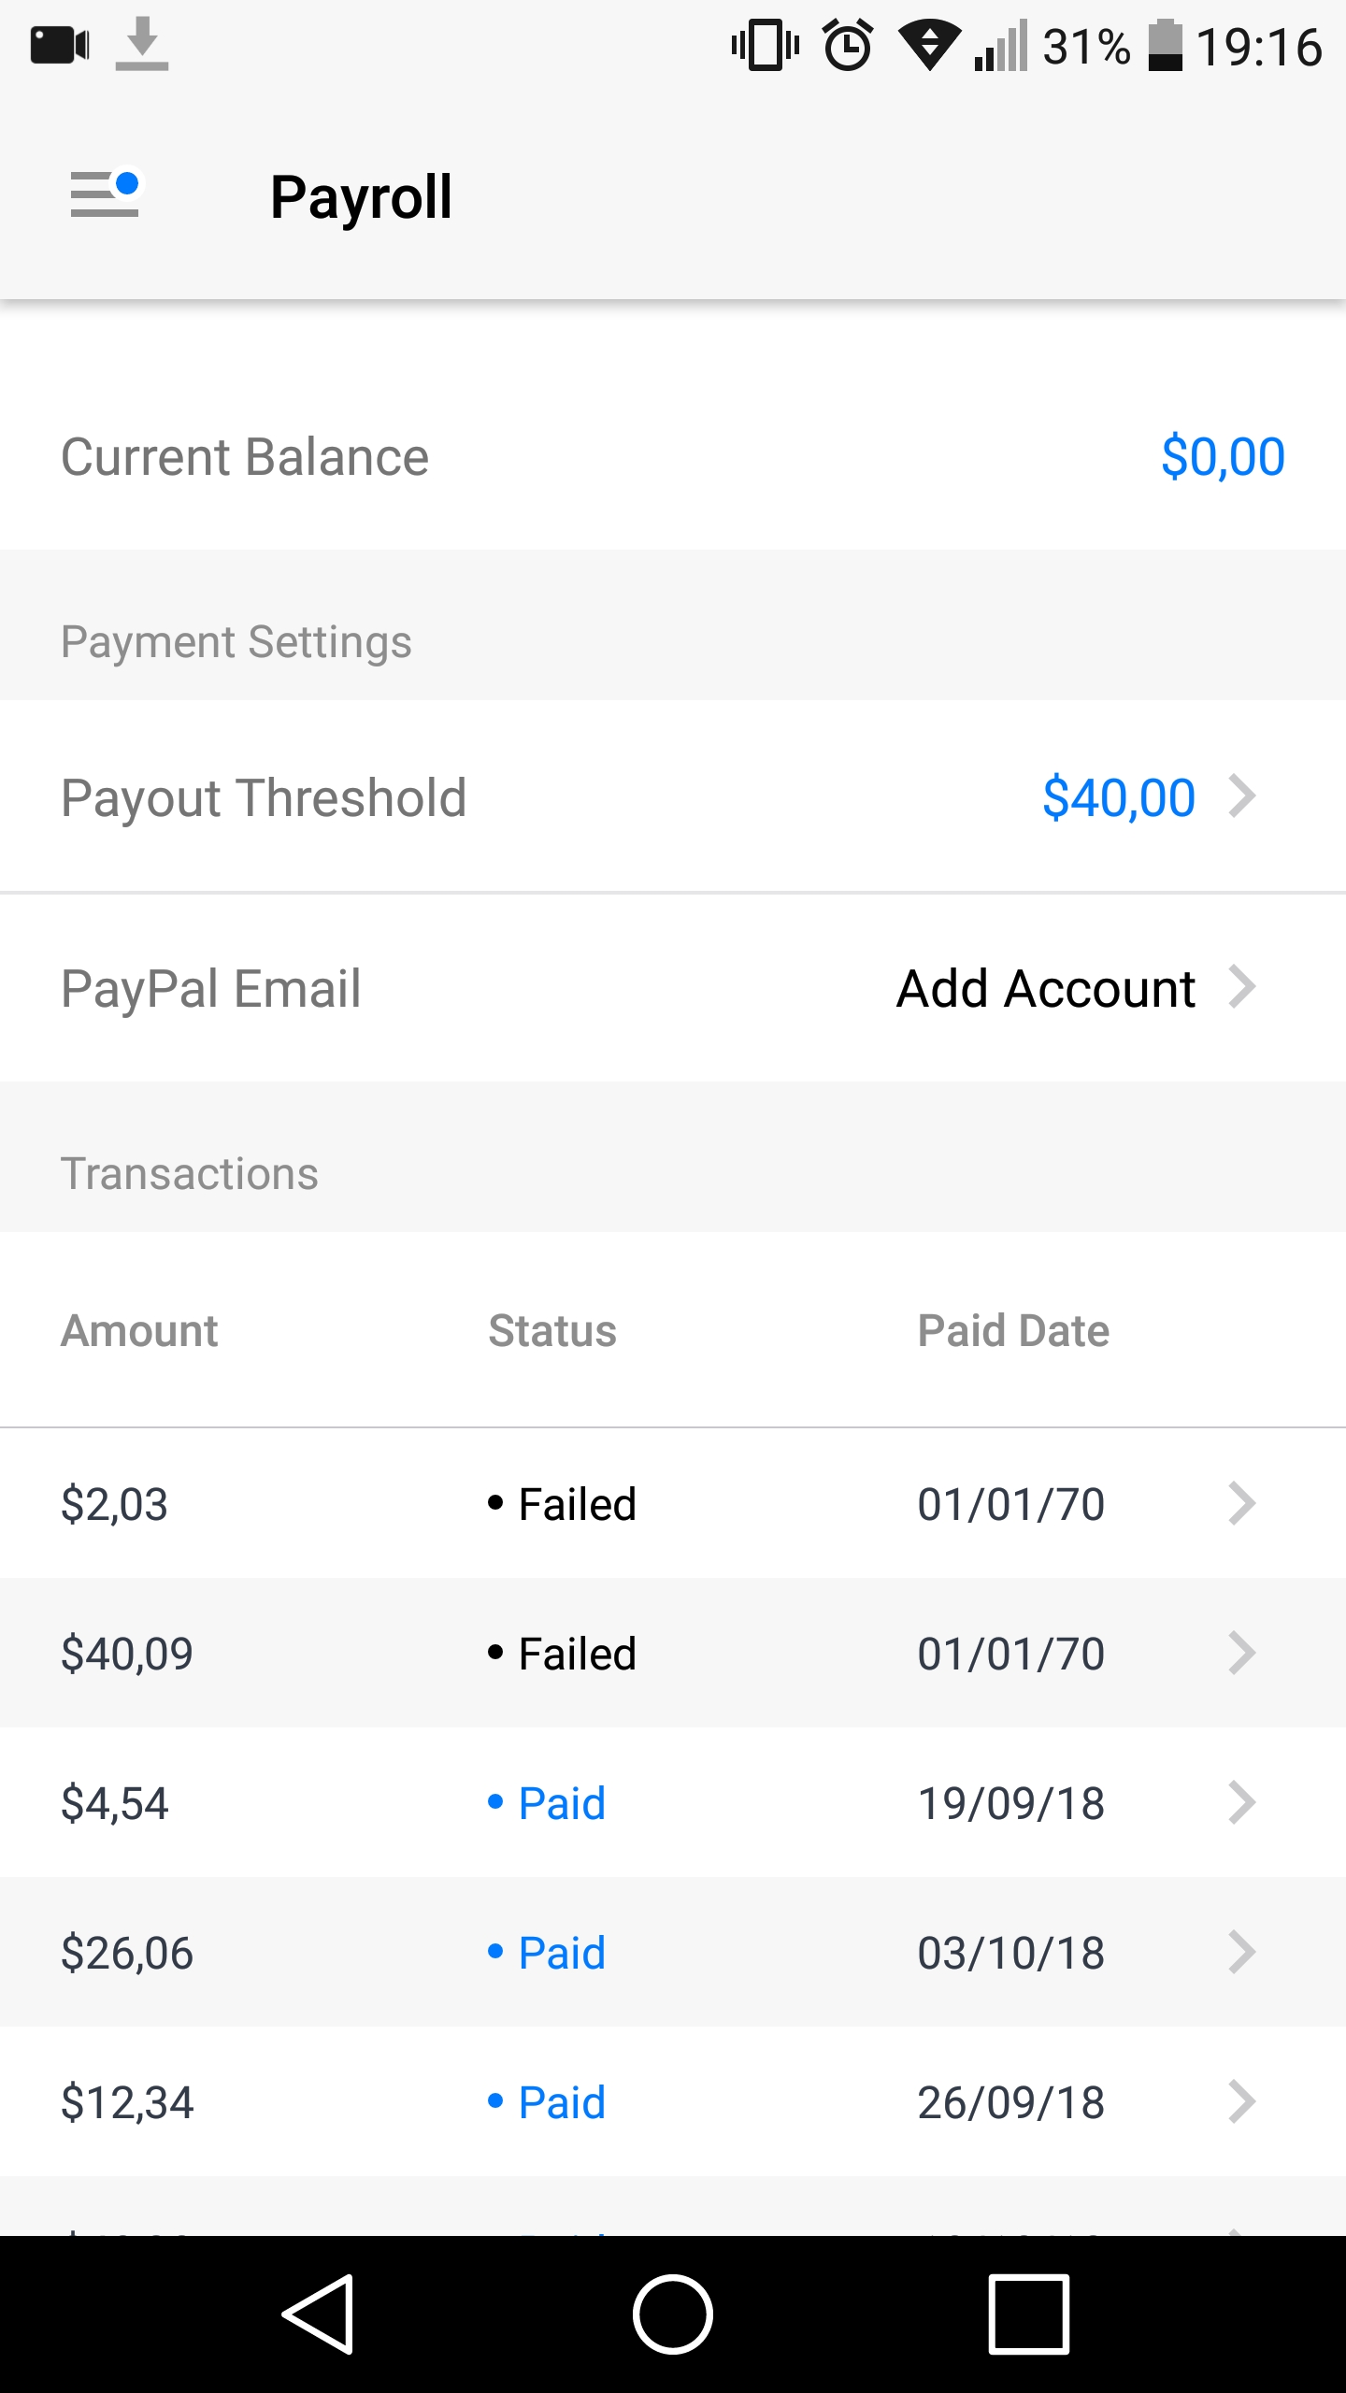Tap the alarm clock status icon

coord(848,45)
